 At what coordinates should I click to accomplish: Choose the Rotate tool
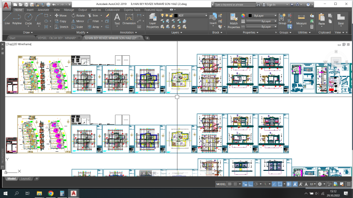coord(78,16)
